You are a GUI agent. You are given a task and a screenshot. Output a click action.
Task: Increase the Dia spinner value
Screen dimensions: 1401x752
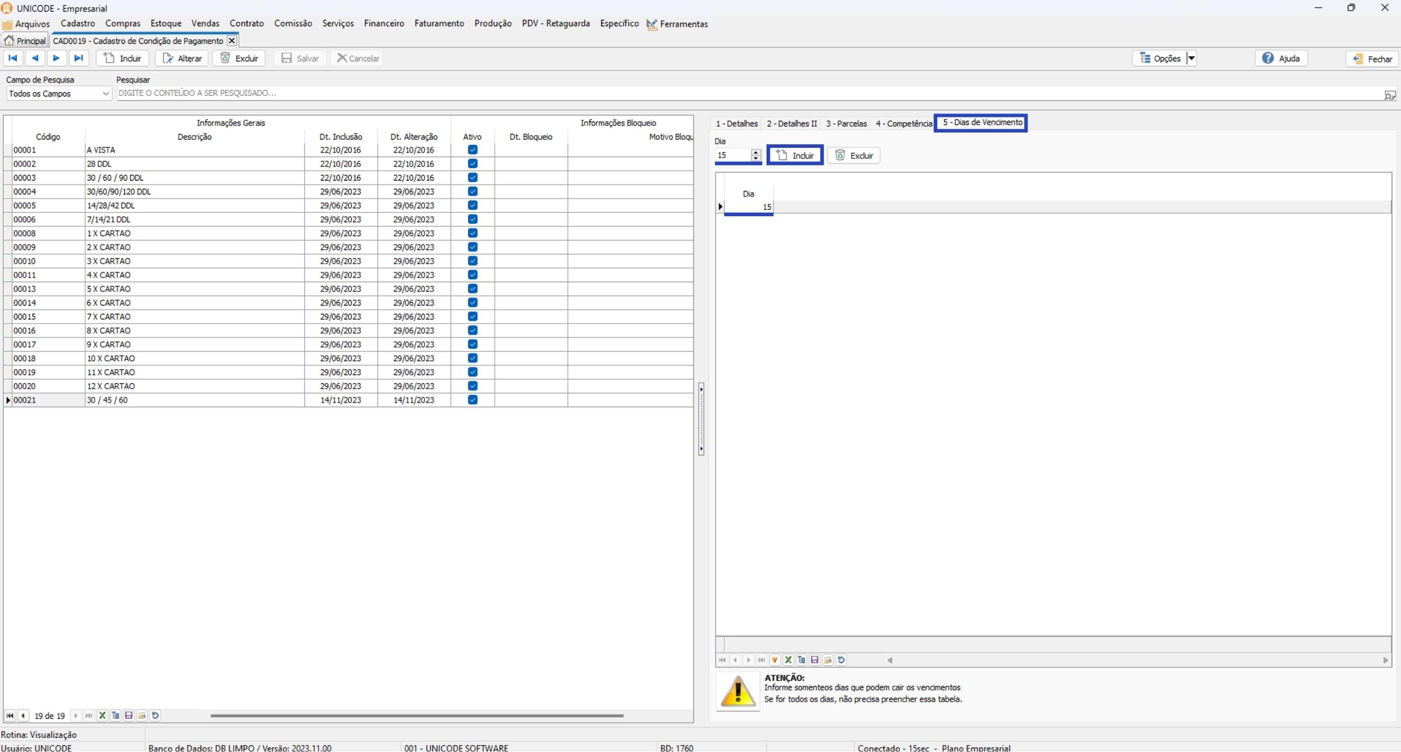pyautogui.click(x=755, y=152)
